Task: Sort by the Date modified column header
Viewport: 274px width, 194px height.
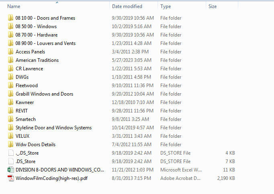Action: click(x=127, y=6)
